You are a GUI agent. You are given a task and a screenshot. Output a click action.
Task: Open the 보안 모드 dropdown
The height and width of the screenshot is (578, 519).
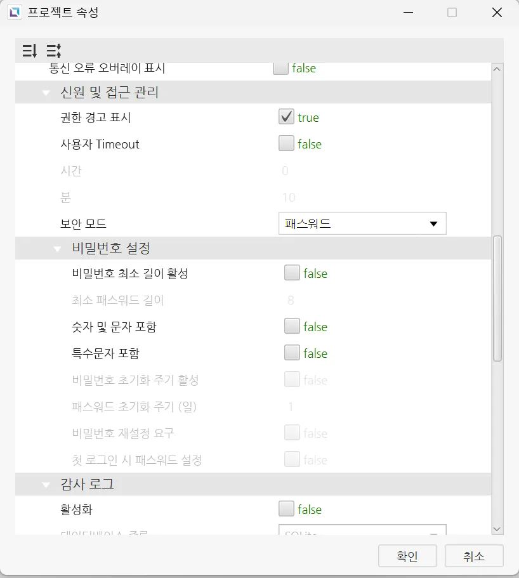[362, 223]
